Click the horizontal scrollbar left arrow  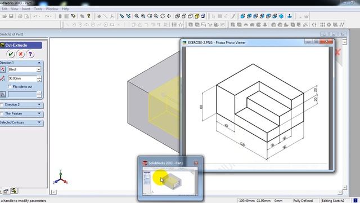[53, 192]
